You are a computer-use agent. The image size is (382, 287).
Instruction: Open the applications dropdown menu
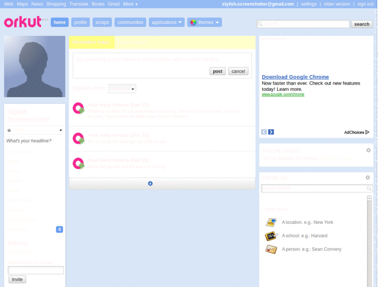pos(167,22)
